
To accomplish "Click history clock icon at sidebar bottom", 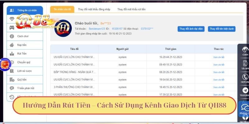I will pos(12,97).
